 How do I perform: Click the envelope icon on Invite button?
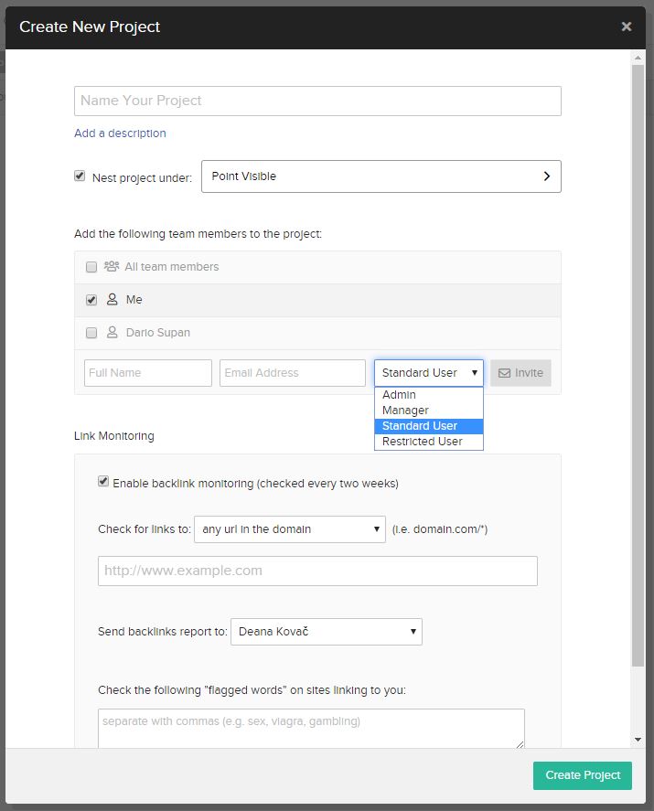505,373
